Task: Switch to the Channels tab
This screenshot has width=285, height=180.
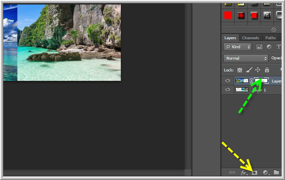Action: point(250,38)
